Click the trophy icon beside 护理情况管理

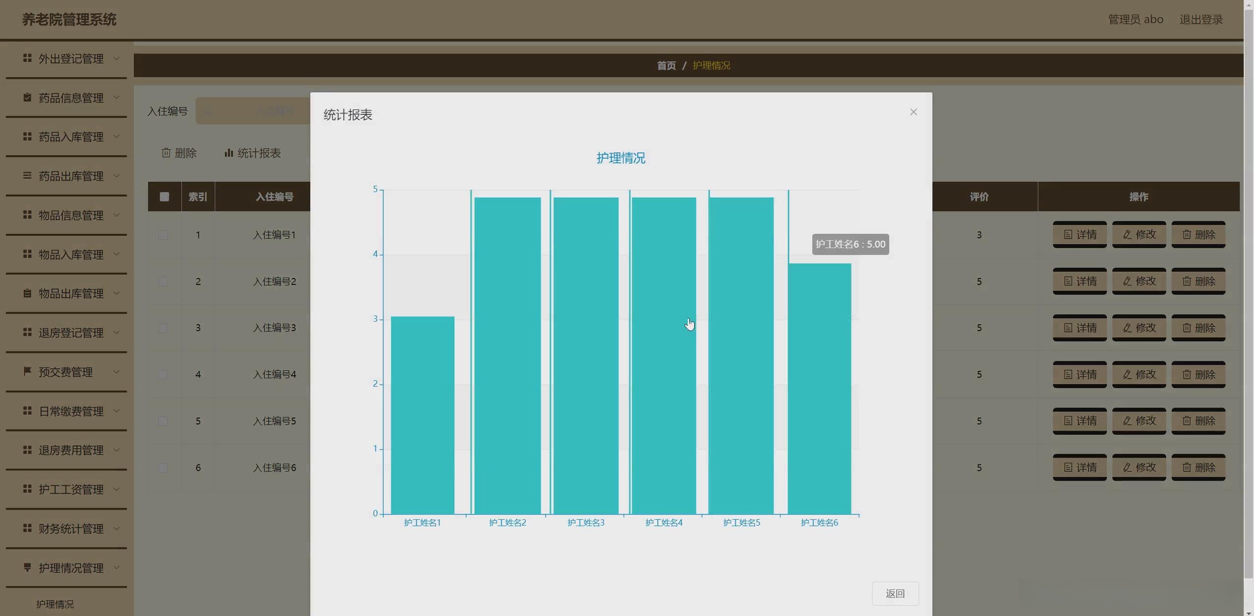[x=27, y=567]
